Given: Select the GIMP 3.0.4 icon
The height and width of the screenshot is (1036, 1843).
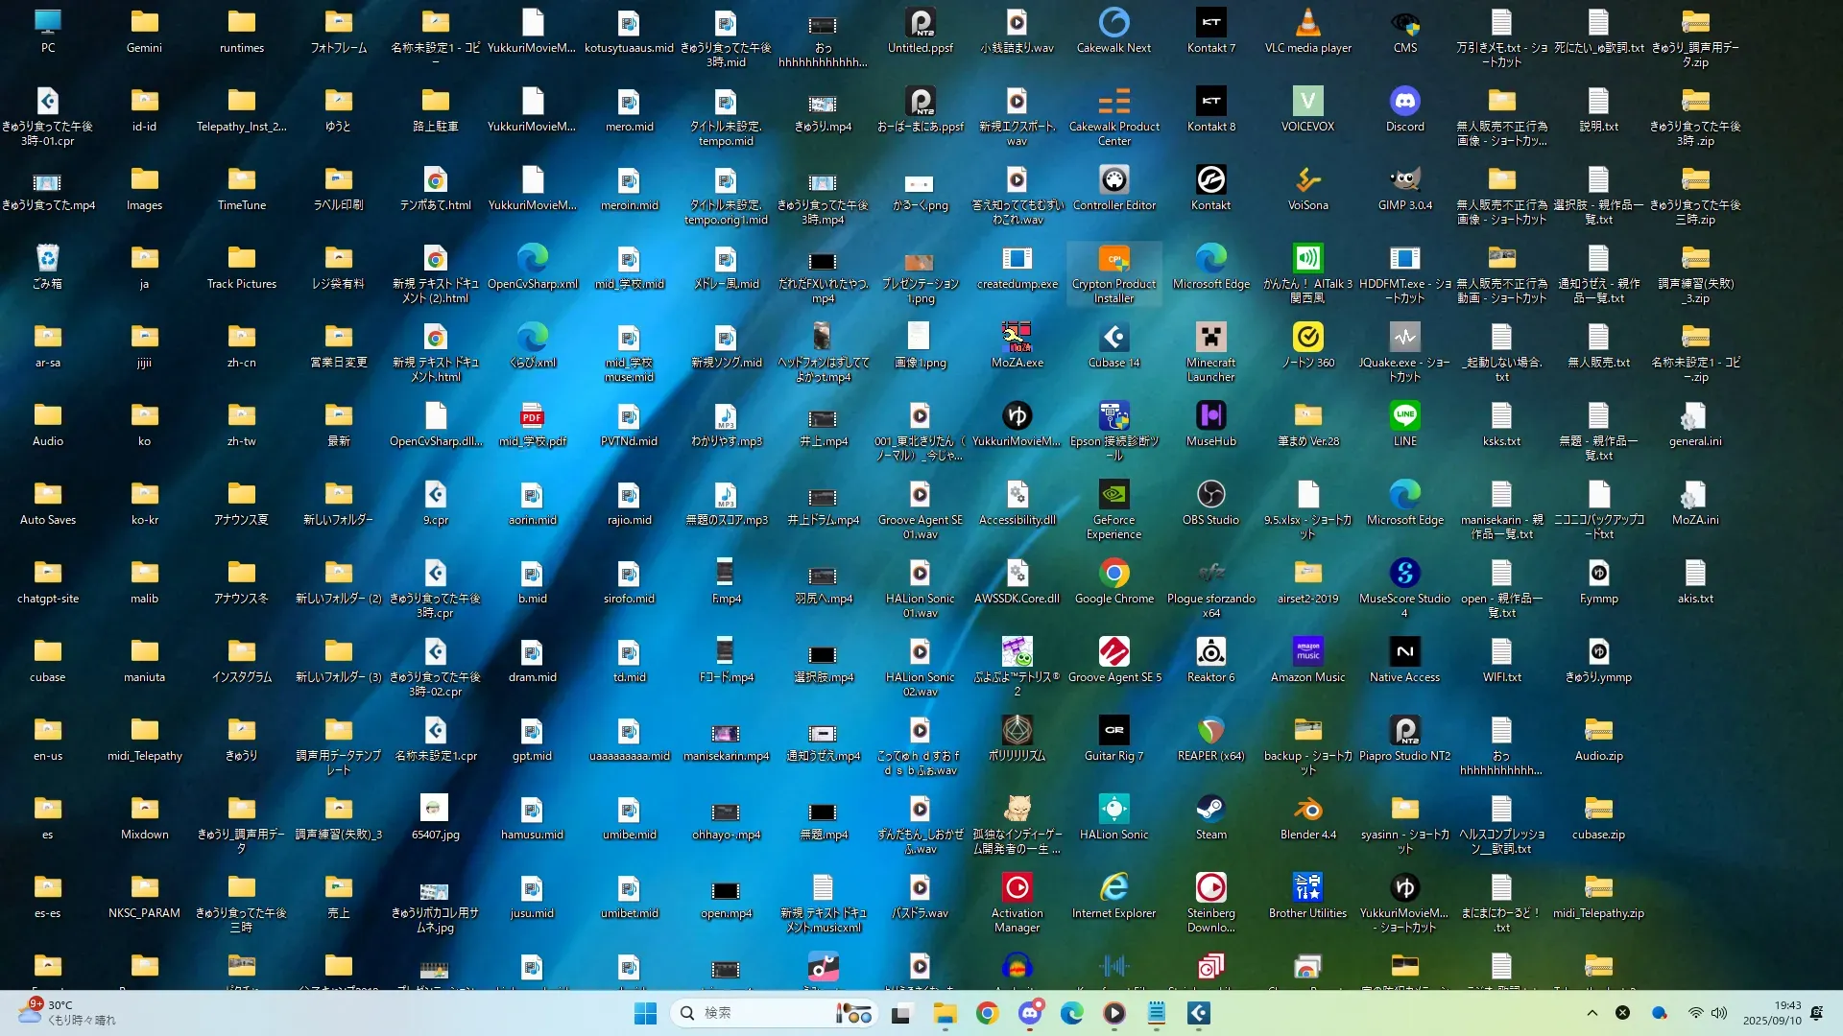Looking at the screenshot, I should pyautogui.click(x=1404, y=180).
